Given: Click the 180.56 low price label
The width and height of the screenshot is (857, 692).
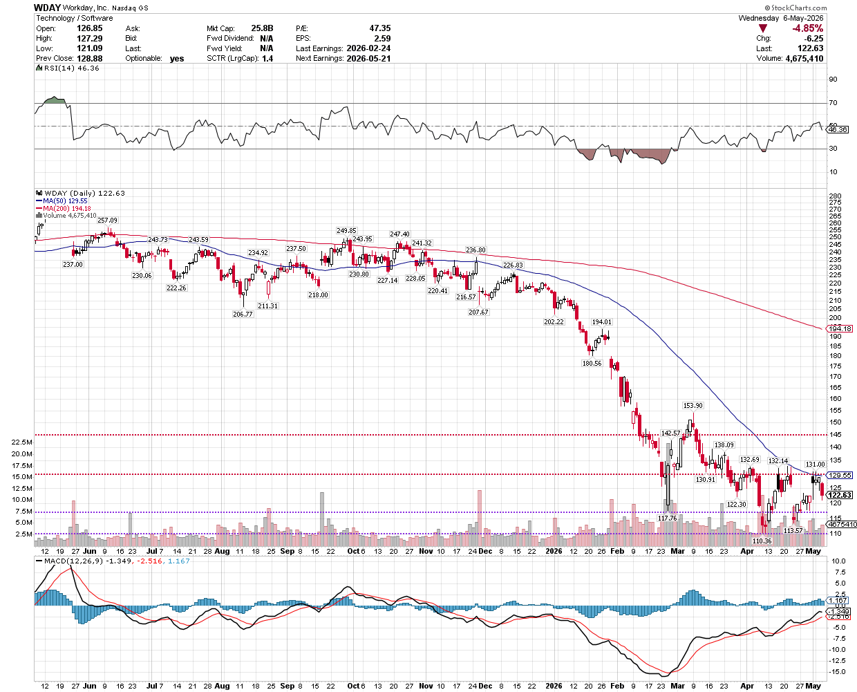Looking at the screenshot, I should pyautogui.click(x=592, y=363).
